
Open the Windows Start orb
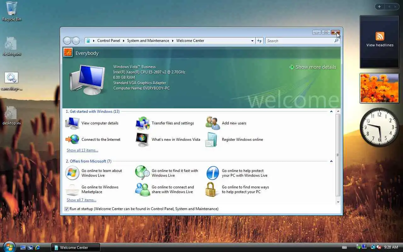point(9,247)
